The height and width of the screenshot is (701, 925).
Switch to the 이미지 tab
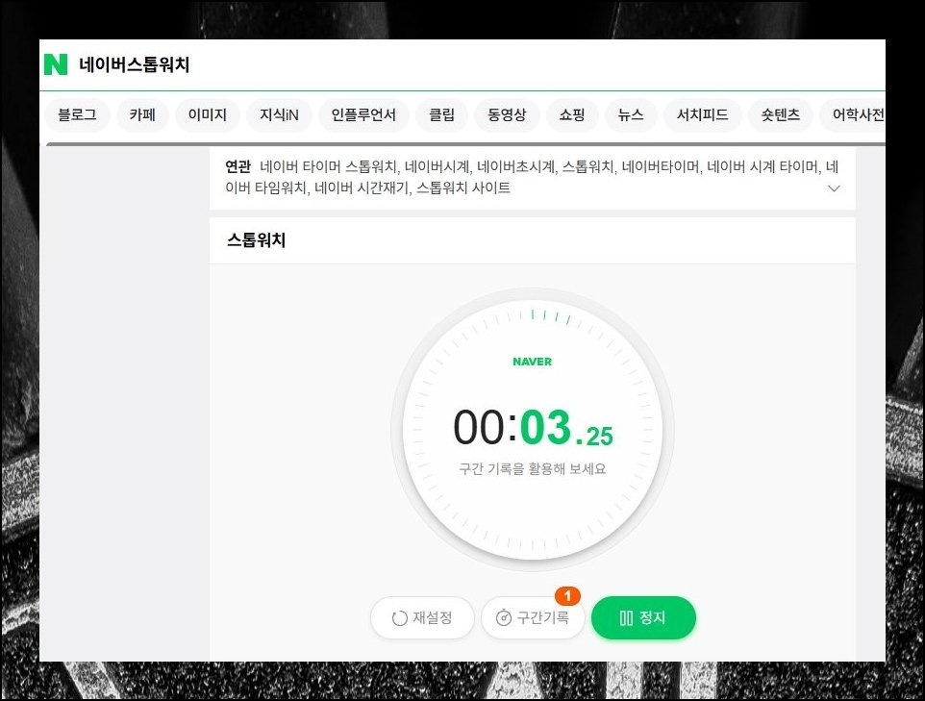pyautogui.click(x=208, y=114)
